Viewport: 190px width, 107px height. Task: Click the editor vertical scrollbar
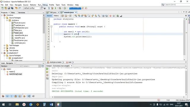pyautogui.click(x=184, y=38)
